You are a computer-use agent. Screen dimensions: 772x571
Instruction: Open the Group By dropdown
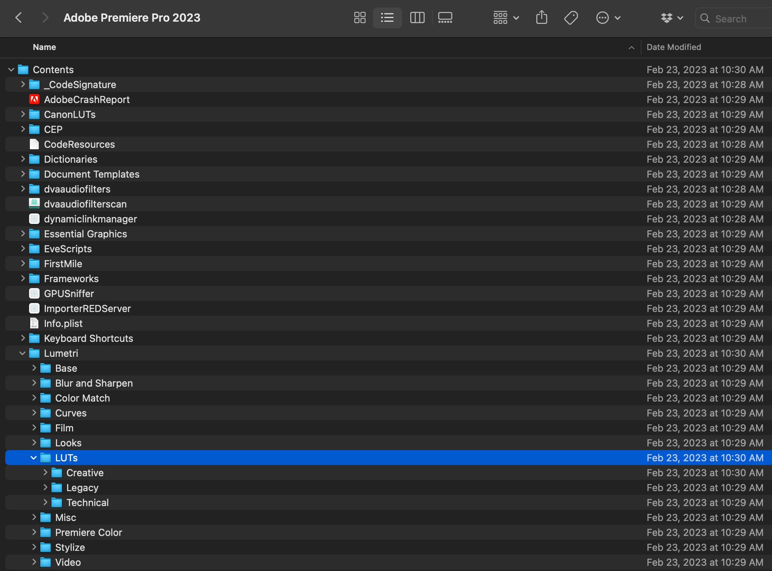point(506,18)
